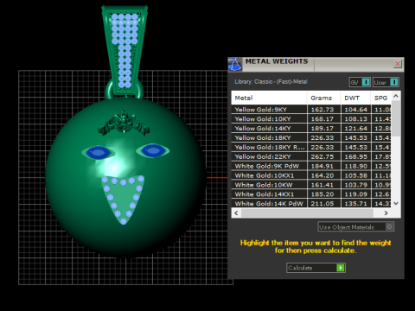
Task: Click the triangular mouth plate on pendant
Action: click(123, 200)
